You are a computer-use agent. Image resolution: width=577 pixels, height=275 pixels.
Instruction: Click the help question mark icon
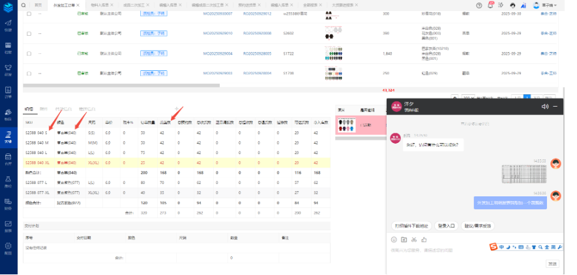[480, 5]
